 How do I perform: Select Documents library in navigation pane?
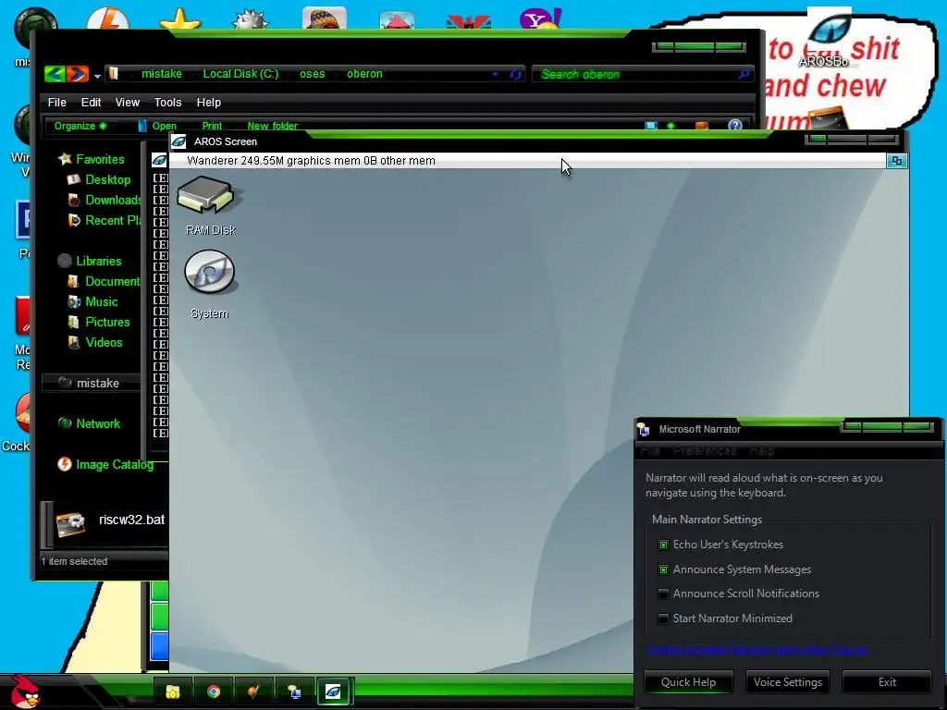[x=104, y=281]
